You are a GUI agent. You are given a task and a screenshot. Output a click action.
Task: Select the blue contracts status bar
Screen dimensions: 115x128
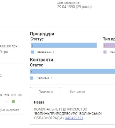73,71
